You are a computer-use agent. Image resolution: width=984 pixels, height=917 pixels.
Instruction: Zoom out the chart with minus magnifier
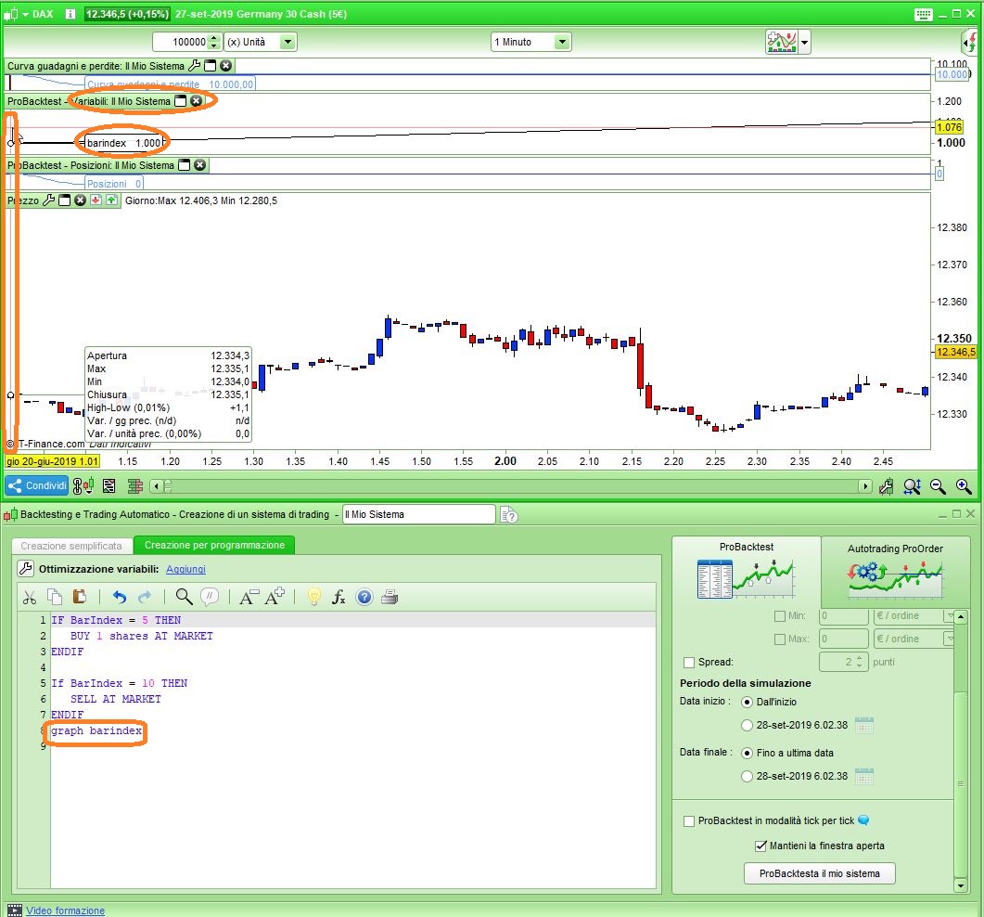pos(939,486)
